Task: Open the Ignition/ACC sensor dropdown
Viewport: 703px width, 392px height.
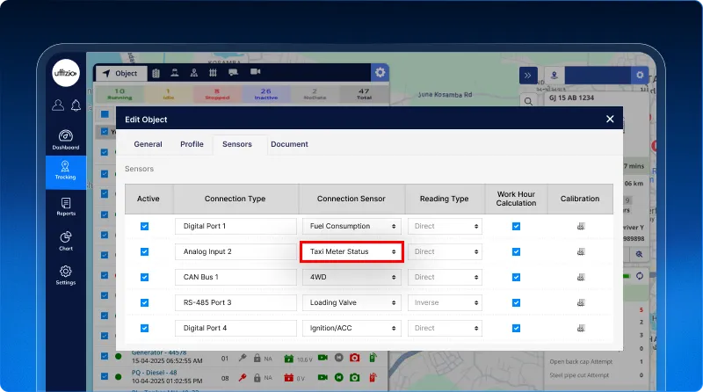Action: [x=352, y=329]
